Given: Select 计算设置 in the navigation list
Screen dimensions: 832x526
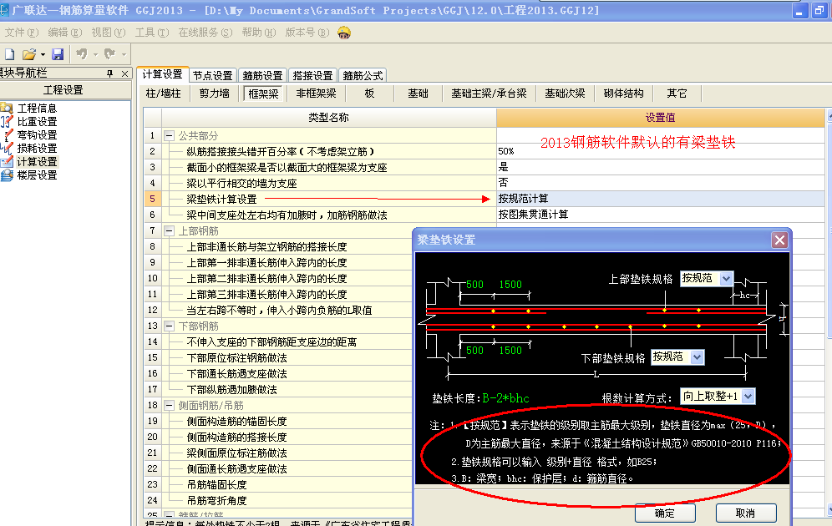Looking at the screenshot, I should click(37, 161).
